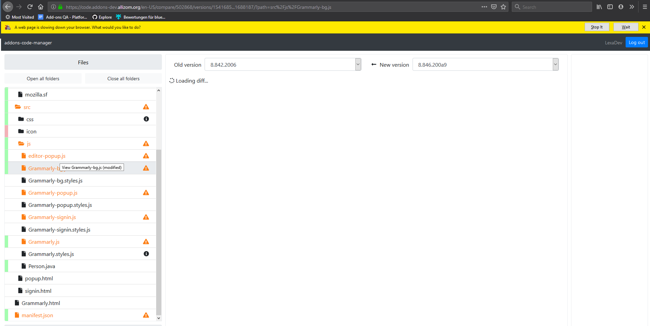Open Bewertungen für blue bookmark

point(141,17)
